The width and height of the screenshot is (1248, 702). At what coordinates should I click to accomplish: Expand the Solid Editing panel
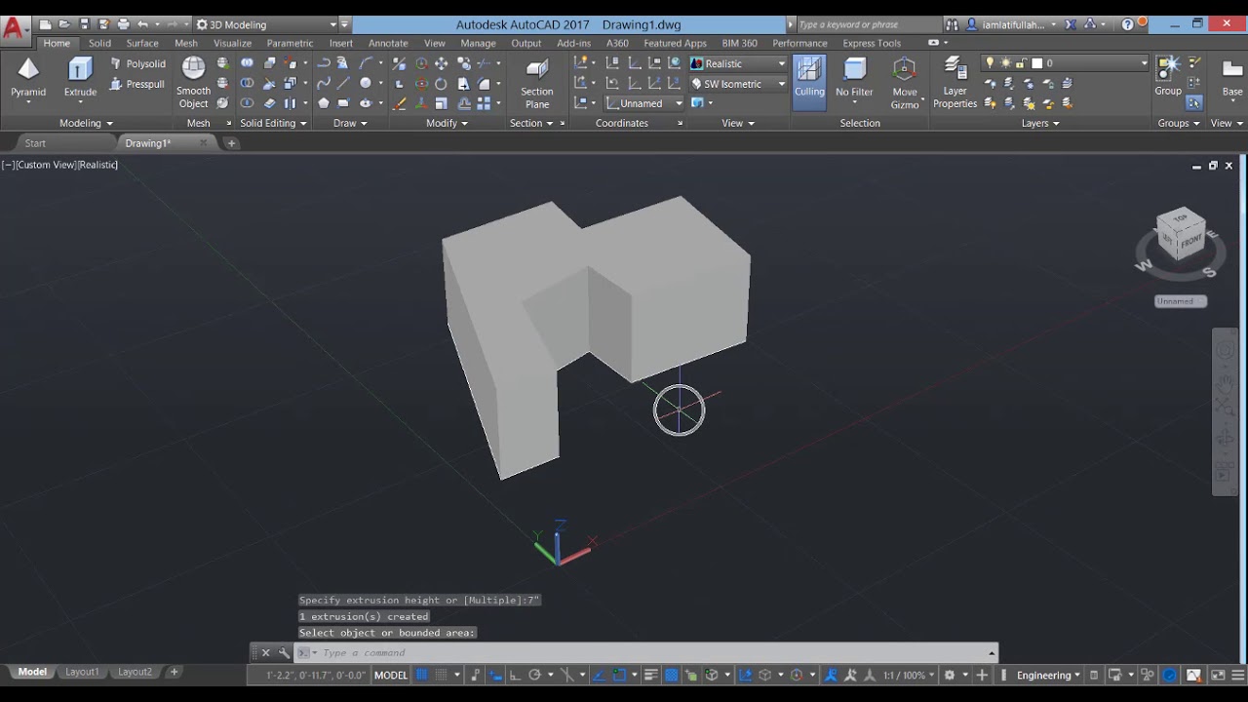coord(274,123)
